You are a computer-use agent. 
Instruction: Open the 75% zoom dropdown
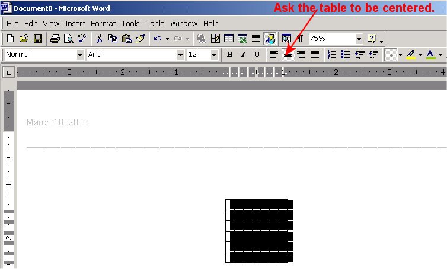click(359, 39)
